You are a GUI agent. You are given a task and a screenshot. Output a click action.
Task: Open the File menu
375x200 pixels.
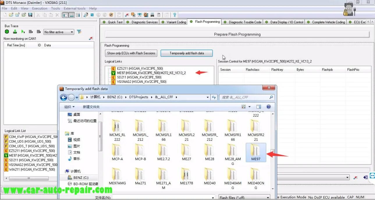coord(5,8)
